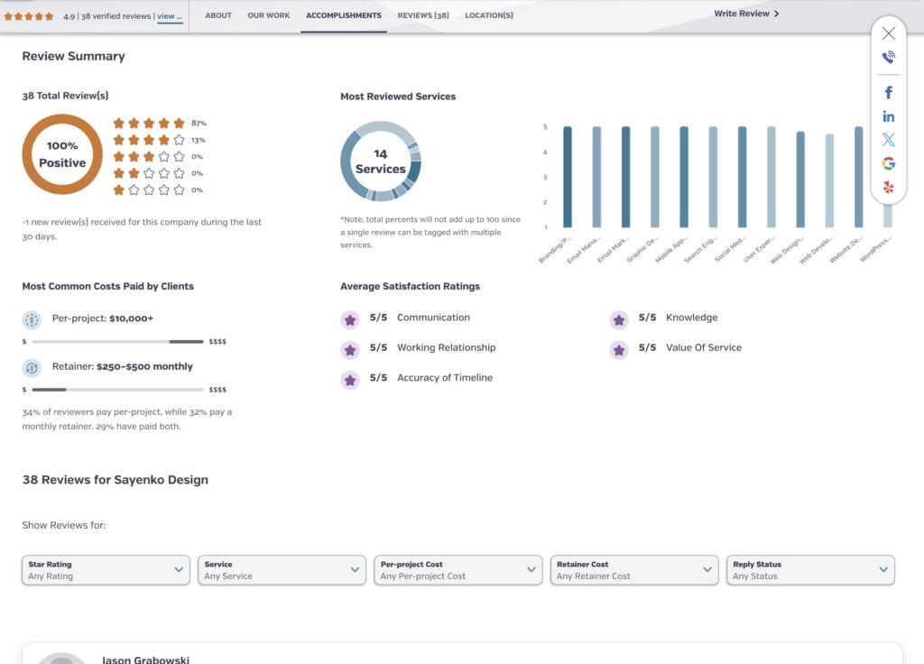Click the LinkedIn icon
The height and width of the screenshot is (664, 924).
[x=888, y=116]
